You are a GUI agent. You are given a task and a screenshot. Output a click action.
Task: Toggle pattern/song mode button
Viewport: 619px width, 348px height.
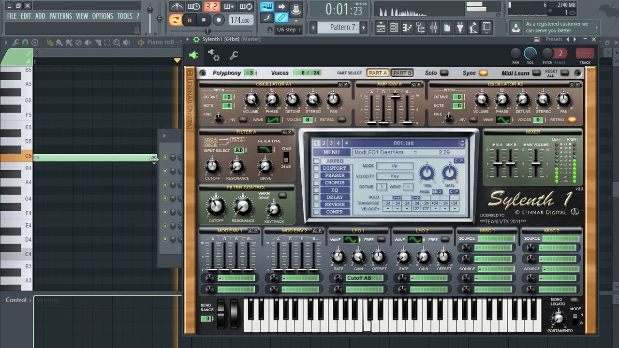tap(175, 20)
